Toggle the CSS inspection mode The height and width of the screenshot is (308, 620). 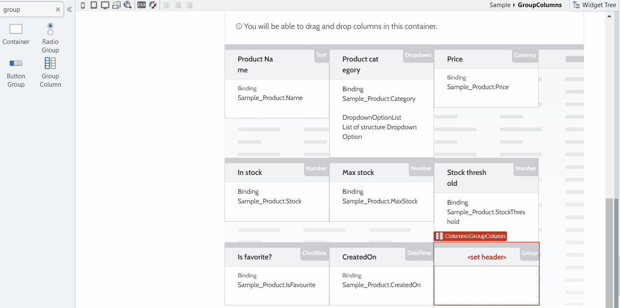141,5
